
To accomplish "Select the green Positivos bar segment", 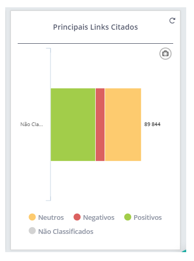I will click(73, 125).
